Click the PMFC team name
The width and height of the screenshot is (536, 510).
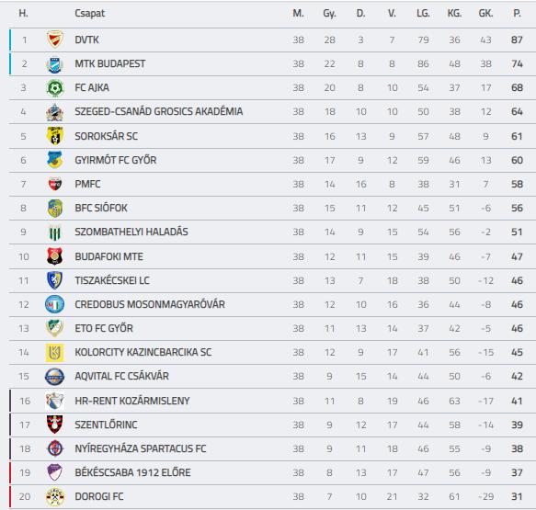pyautogui.click(x=87, y=184)
